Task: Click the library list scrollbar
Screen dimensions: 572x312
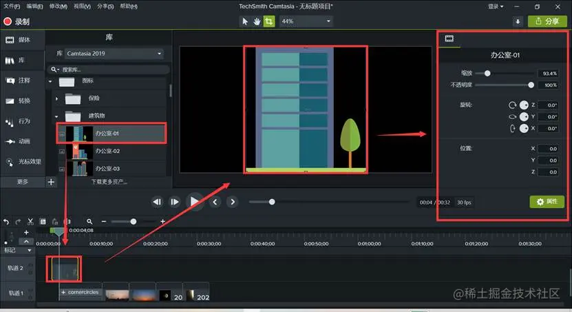Action: click(x=170, y=90)
